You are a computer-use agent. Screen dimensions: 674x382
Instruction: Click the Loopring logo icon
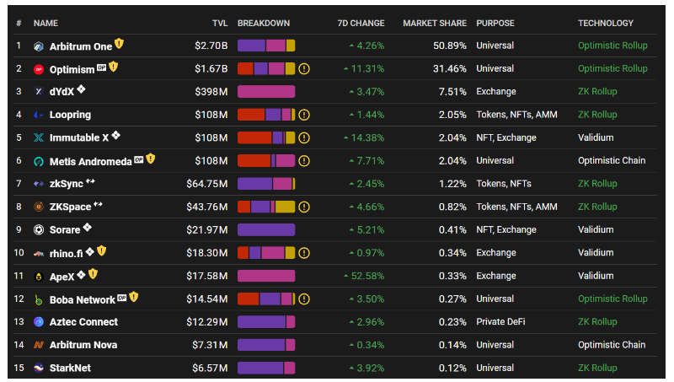pyautogui.click(x=39, y=115)
